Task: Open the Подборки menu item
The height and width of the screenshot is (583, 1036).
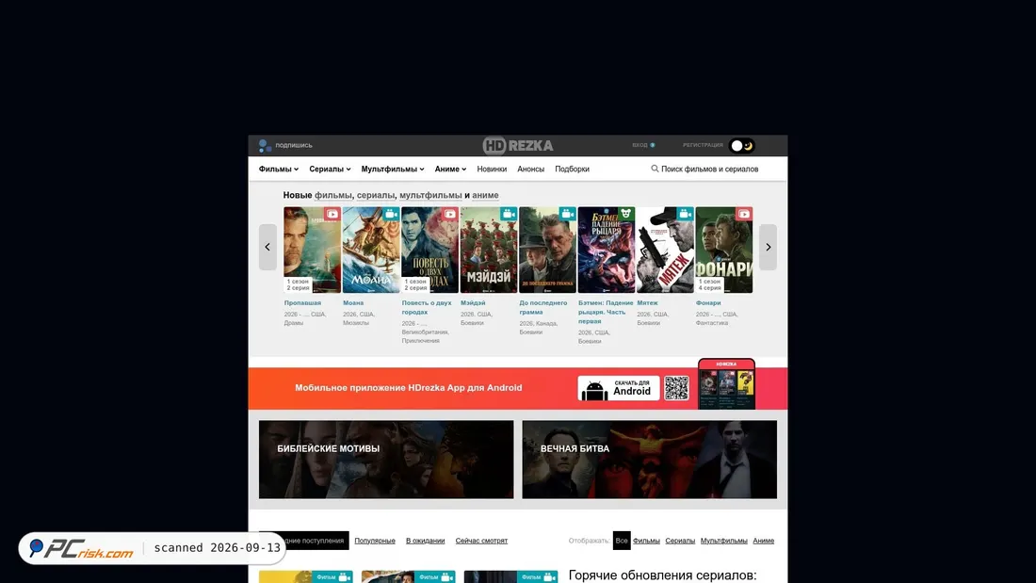Action: click(573, 170)
